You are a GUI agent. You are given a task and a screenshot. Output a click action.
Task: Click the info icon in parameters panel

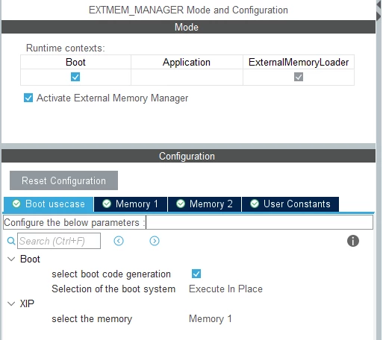(x=353, y=241)
